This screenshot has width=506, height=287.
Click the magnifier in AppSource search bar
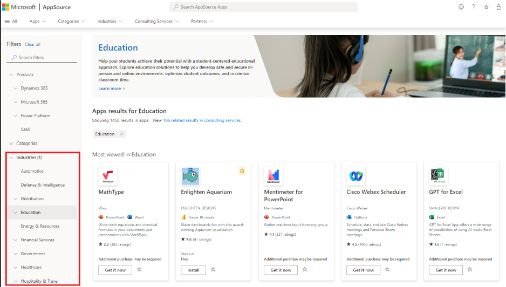point(176,7)
